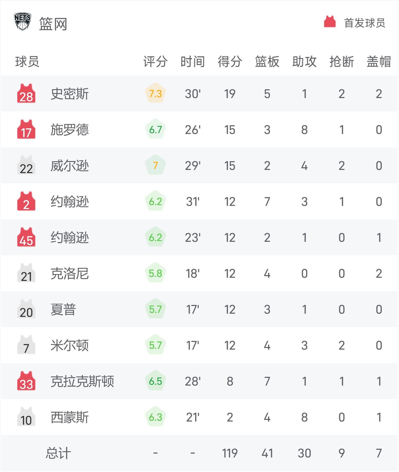Click the gray jersey number 21 icon
The image size is (399, 472).
[26, 273]
